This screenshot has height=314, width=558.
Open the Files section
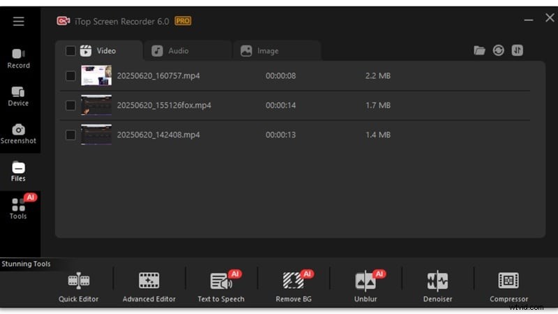[x=18, y=172]
